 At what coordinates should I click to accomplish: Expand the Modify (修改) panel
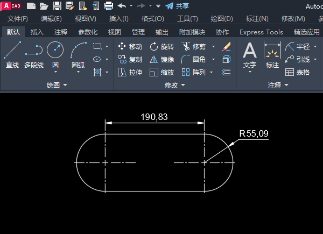pos(174,85)
